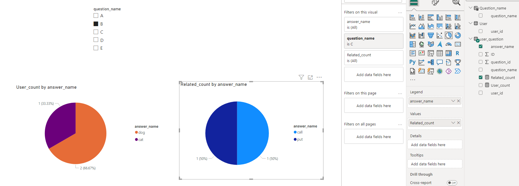Image resolution: width=519 pixels, height=186 pixels.
Task: Click the highlighted pie chart icon
Action: [449, 35]
